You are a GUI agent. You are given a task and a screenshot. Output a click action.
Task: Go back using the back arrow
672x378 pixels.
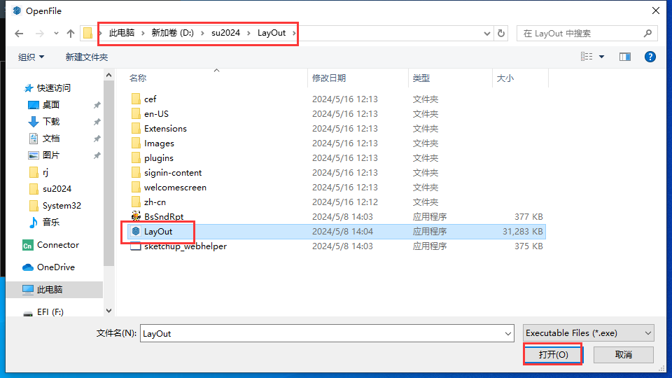click(19, 34)
